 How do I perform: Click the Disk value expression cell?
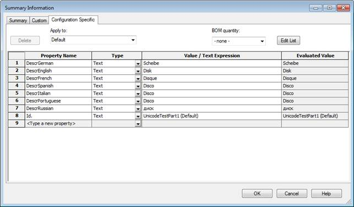pos(211,70)
